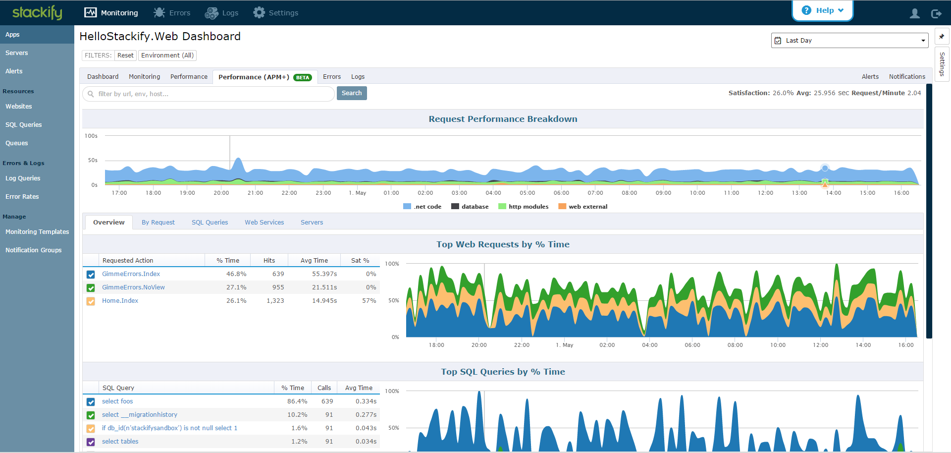Toggle .net code legend swatch
The width and height of the screenshot is (951, 453).
click(407, 207)
